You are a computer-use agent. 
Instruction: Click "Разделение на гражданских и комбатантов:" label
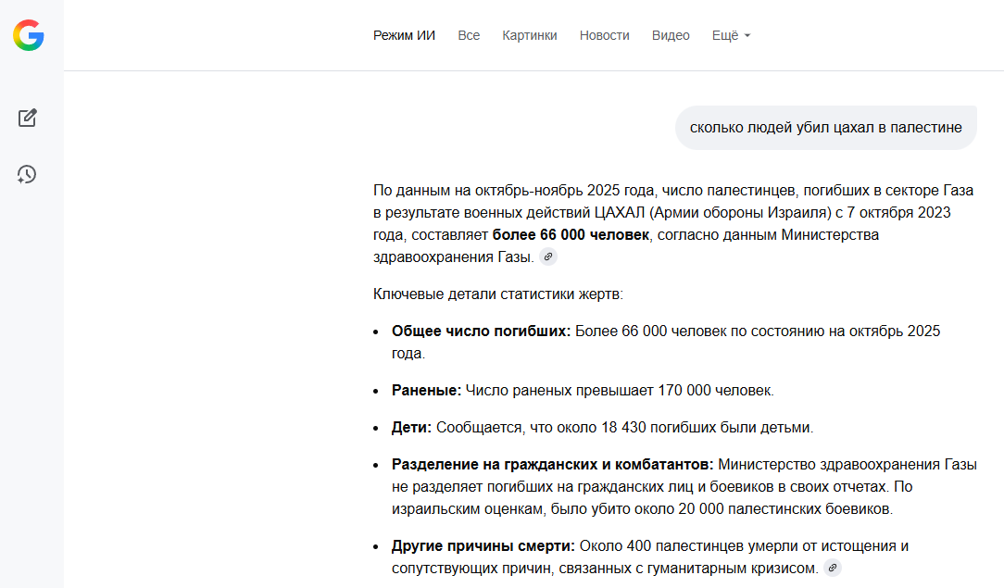point(552,464)
